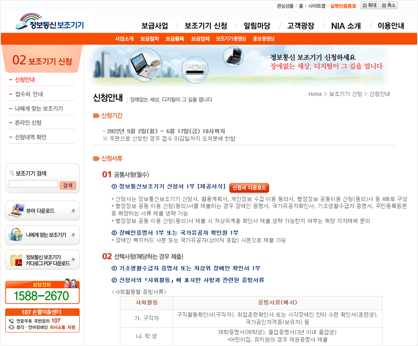Click the 나에게 맞는 보조기기 banner icon
This screenshot has height=346, width=418.
click(x=15, y=235)
